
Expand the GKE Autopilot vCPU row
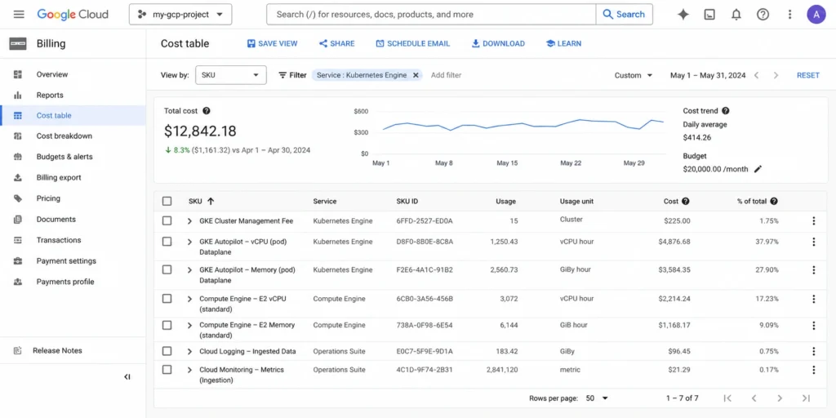click(189, 242)
